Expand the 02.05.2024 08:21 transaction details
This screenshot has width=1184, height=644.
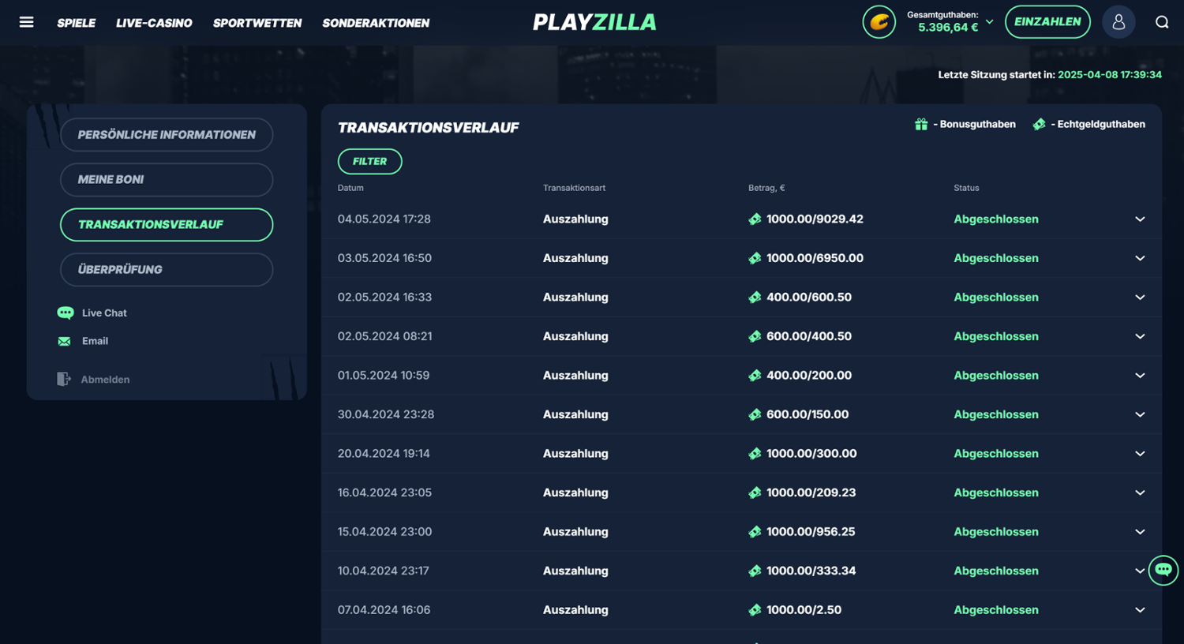(1139, 336)
